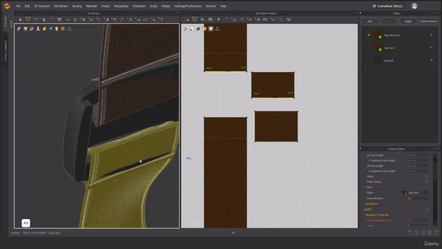This screenshot has width=442, height=249.
Task: Click the Add fabric button
Action: click(369, 21)
